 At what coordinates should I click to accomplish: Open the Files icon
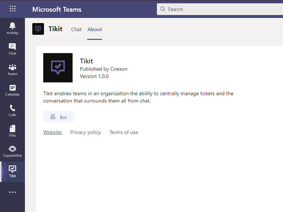[x=12, y=131]
